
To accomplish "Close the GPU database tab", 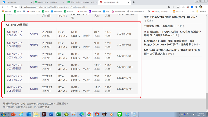I will pyautogui.click(x=128, y=2).
